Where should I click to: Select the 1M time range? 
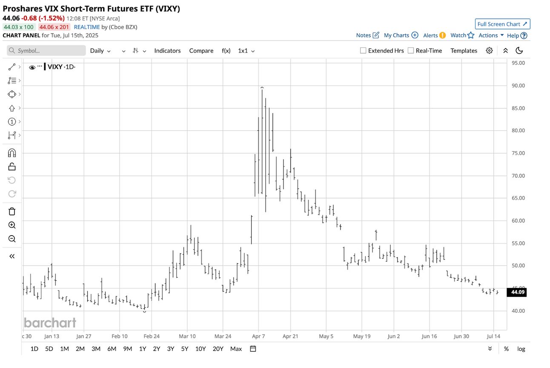(x=64, y=349)
